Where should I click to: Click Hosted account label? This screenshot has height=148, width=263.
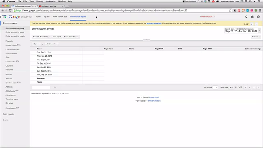(x=206, y=16)
